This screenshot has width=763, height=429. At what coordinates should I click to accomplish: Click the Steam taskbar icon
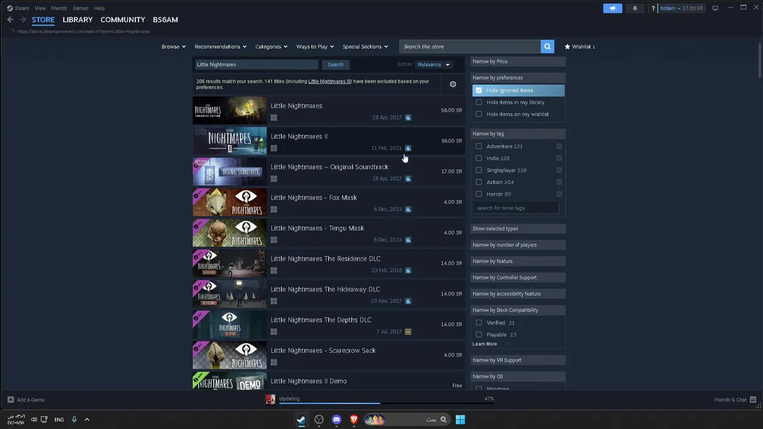pyautogui.click(x=302, y=419)
